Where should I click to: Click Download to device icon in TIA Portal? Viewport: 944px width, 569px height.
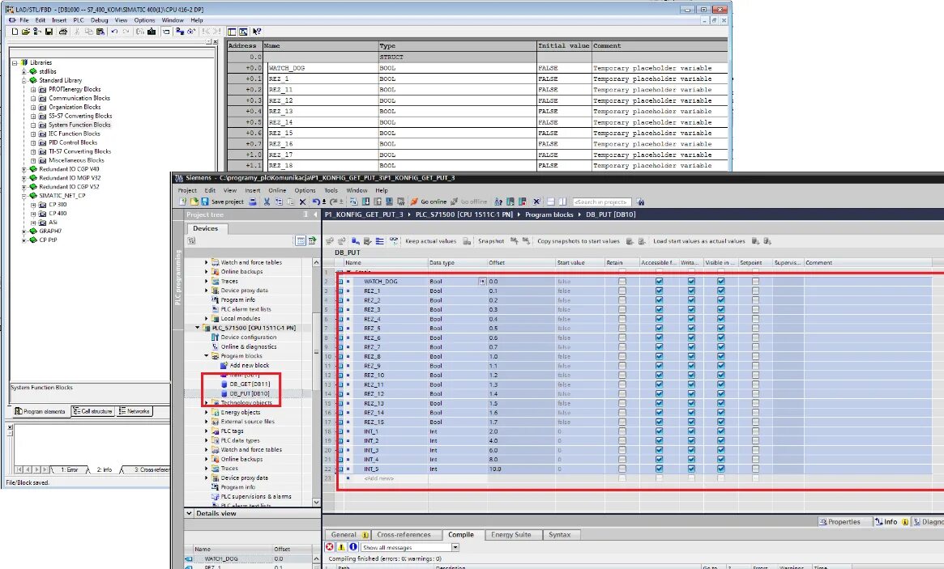[x=365, y=202]
